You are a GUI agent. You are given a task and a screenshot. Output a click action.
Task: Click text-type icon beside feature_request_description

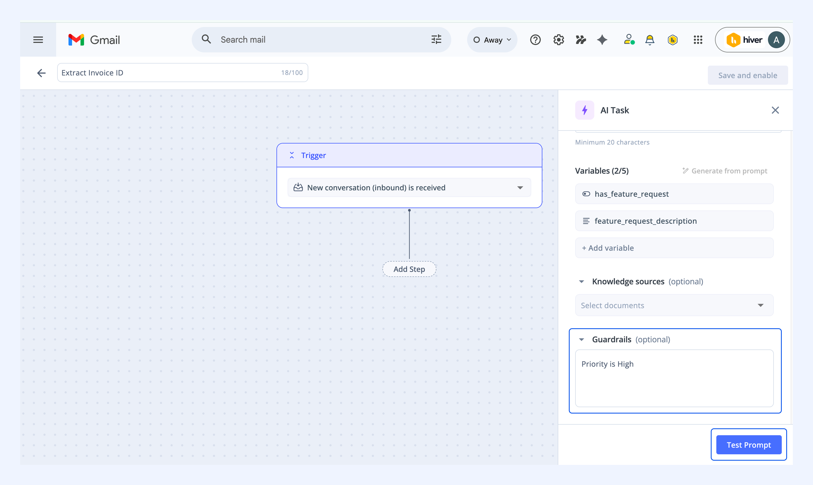pyautogui.click(x=586, y=221)
